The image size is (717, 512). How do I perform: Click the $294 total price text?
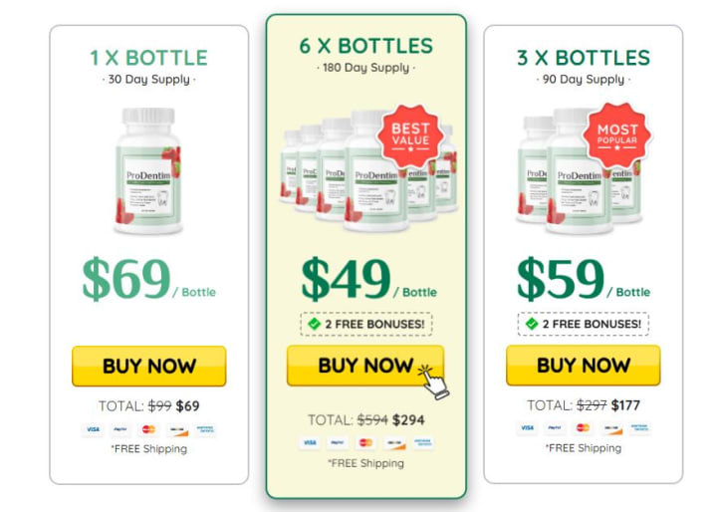click(x=408, y=420)
